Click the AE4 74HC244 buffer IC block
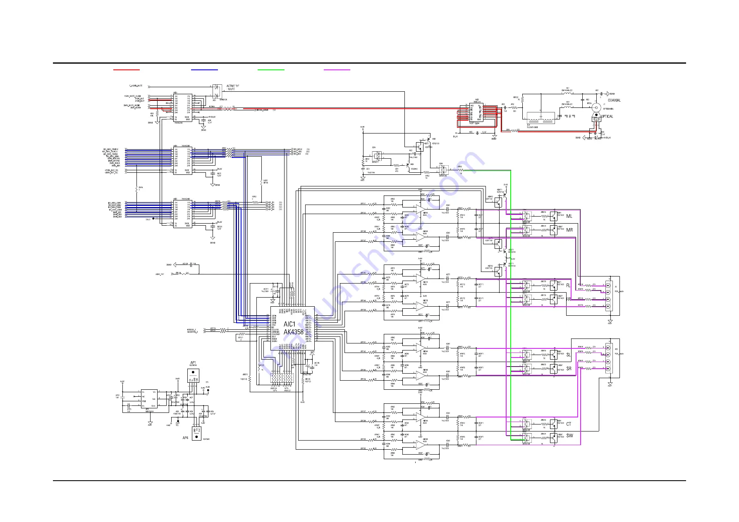 182,161
